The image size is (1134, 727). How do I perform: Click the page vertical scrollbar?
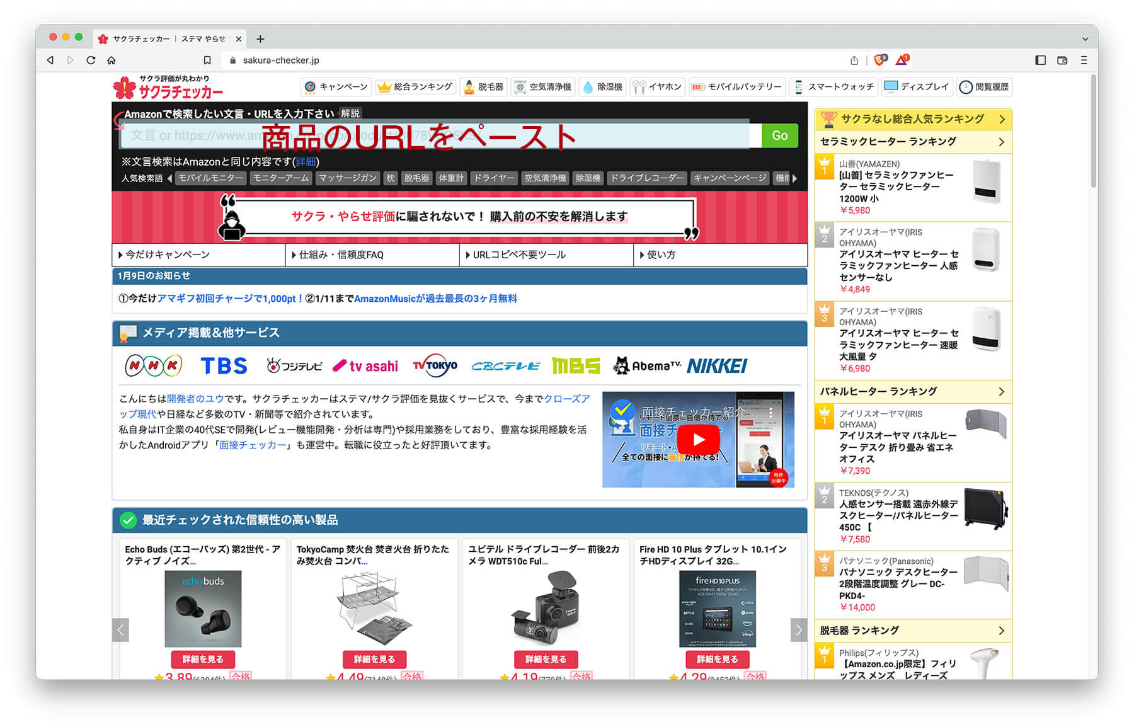pyautogui.click(x=1093, y=132)
